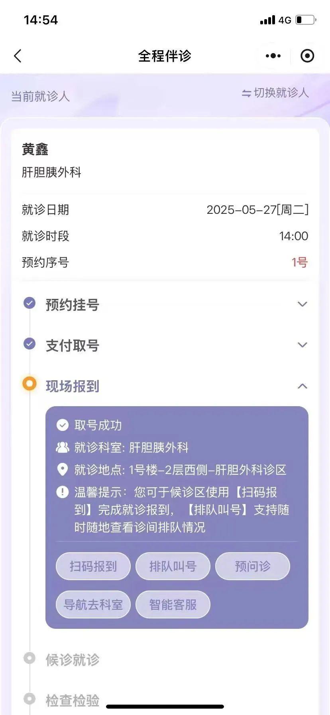Tap the 导航去科室 navigation button
The width and height of the screenshot is (330, 715).
tap(93, 604)
